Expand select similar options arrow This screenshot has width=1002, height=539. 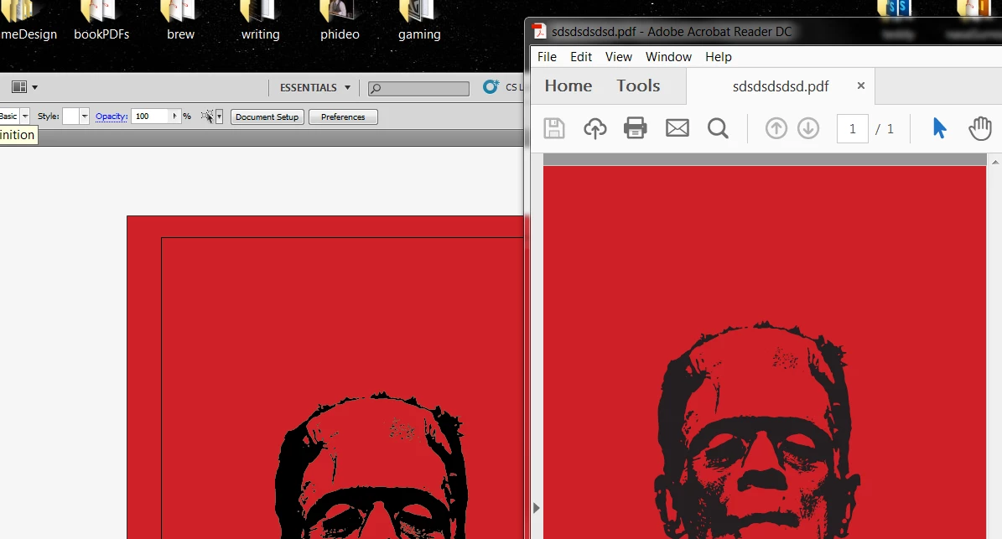pyautogui.click(x=219, y=117)
